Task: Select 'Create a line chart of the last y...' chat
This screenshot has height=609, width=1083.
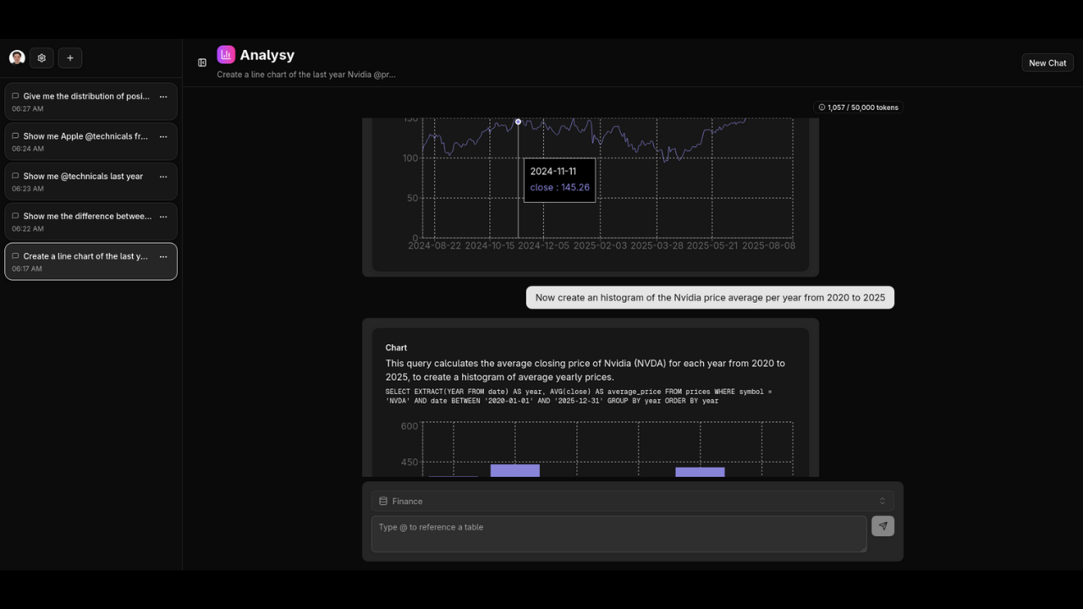Action: (91, 261)
